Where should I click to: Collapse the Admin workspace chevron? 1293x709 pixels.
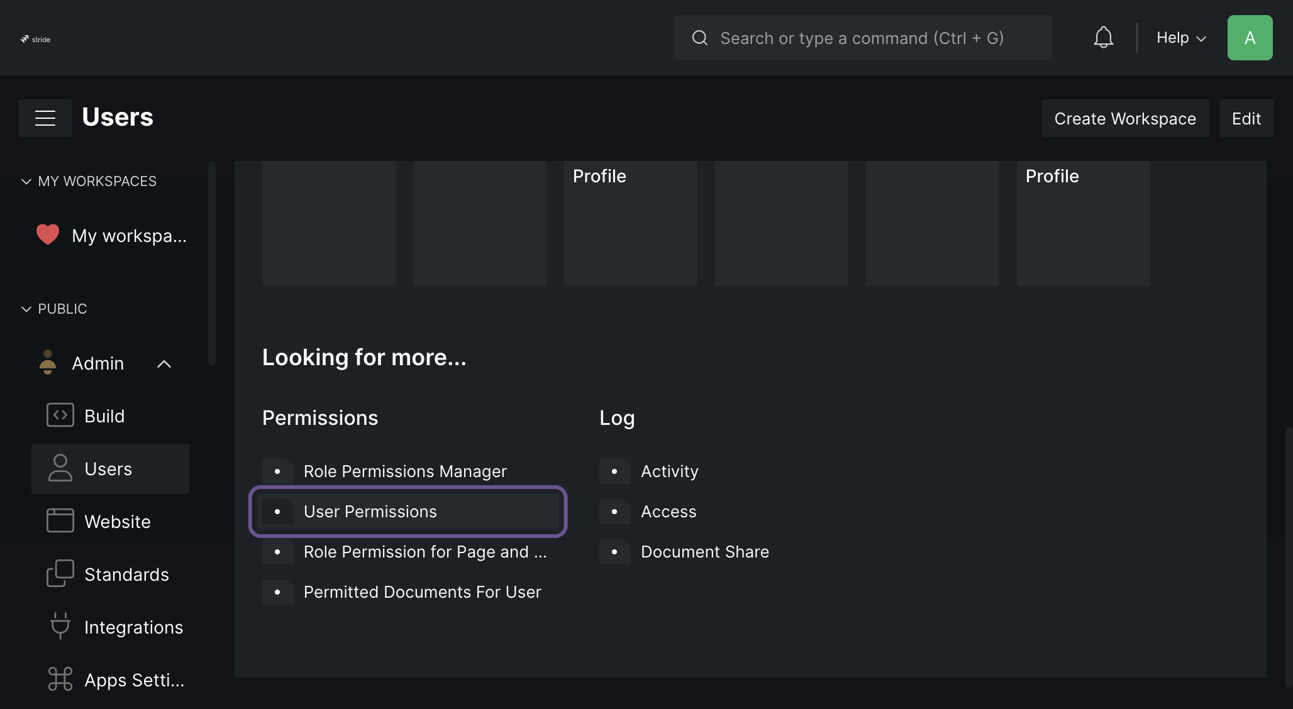click(x=164, y=364)
